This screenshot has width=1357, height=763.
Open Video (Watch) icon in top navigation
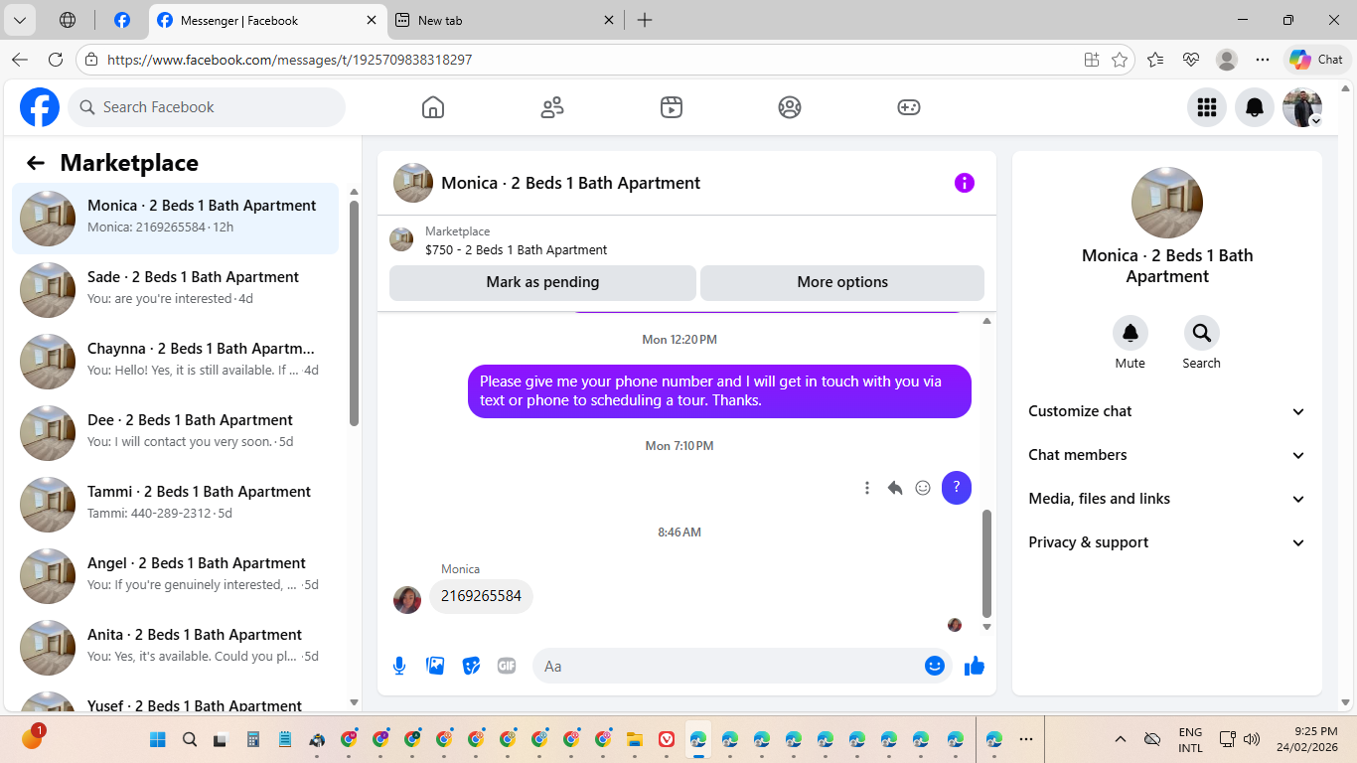[x=672, y=107]
